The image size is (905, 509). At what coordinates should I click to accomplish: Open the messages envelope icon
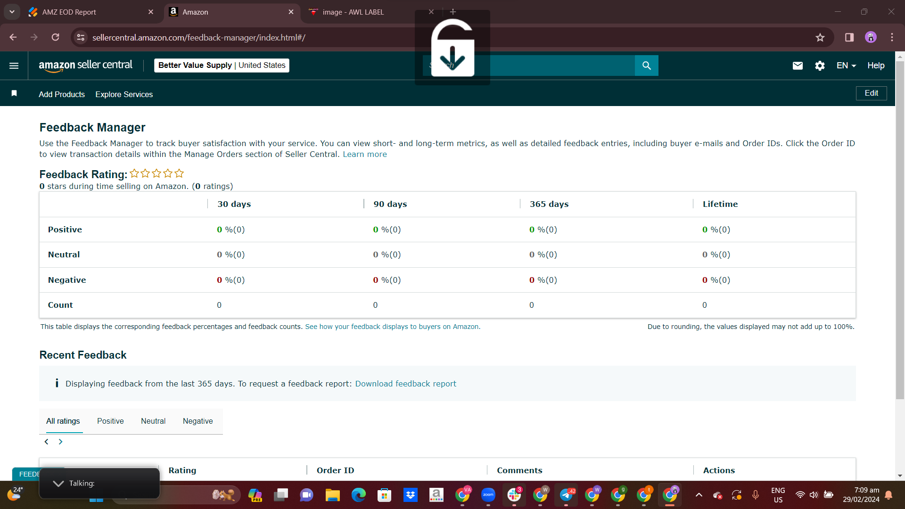point(798,66)
